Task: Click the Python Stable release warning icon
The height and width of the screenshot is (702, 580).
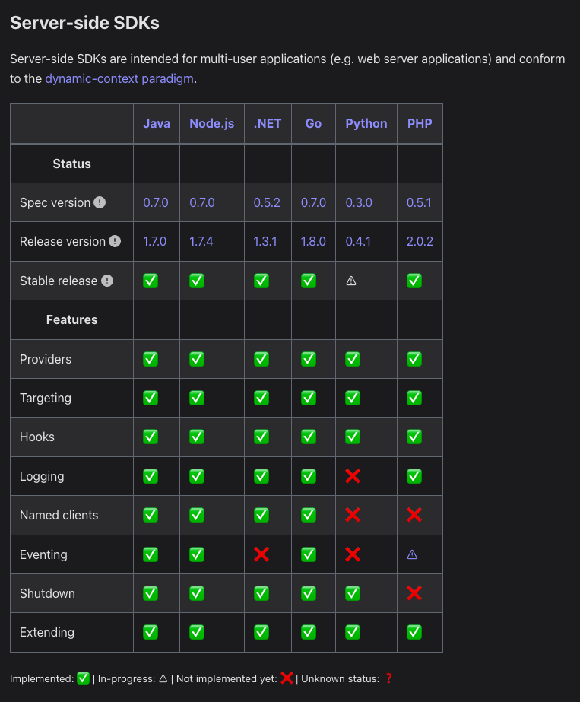Action: coord(351,281)
